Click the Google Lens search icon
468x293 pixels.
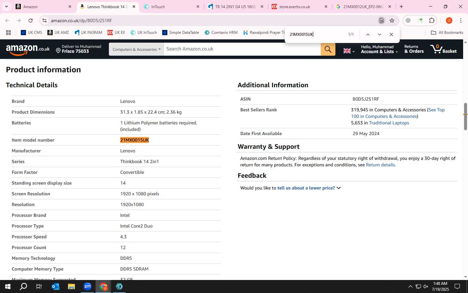coord(382,21)
